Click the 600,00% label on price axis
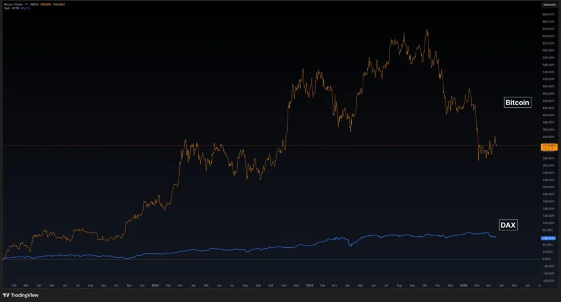Viewport: 561px width, 302px height. (x=548, y=43)
